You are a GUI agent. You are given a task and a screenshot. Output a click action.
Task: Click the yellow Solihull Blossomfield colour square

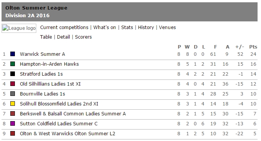[13, 104]
